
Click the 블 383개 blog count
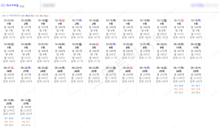[x=9, y=27]
